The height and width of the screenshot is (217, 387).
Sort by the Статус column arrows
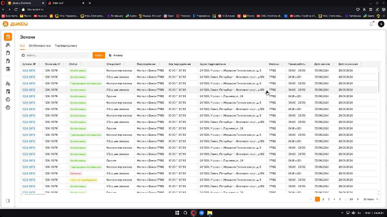[80, 64]
